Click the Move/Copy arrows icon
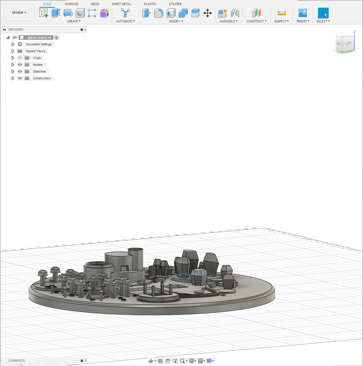 click(x=208, y=13)
